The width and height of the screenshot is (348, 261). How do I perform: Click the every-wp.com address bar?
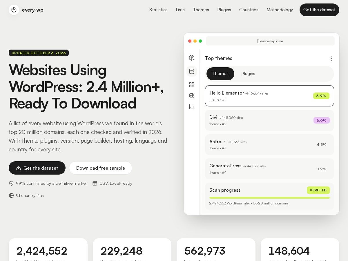pyautogui.click(x=270, y=41)
